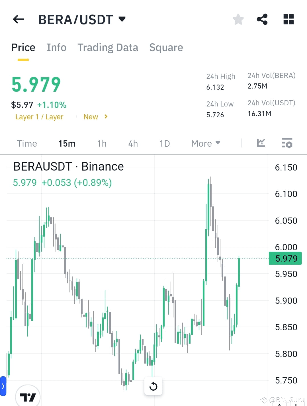Select the Time option for tick chart
This screenshot has width=307, height=406.
point(26,143)
